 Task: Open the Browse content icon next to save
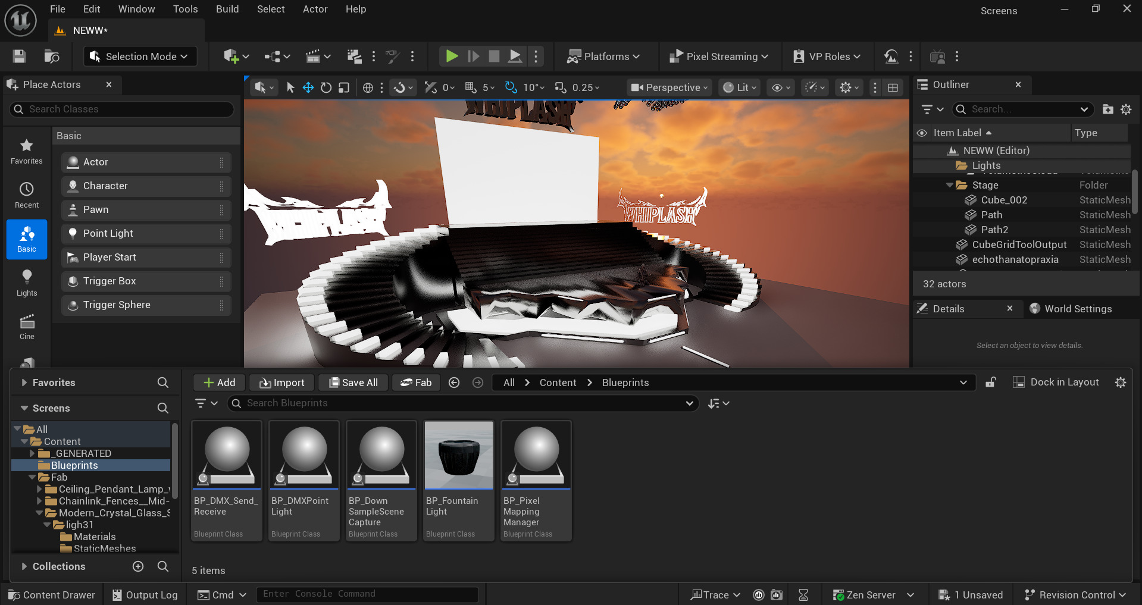52,57
